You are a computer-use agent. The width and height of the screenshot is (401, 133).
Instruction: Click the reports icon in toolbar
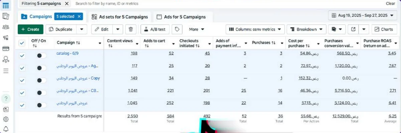click(333, 29)
